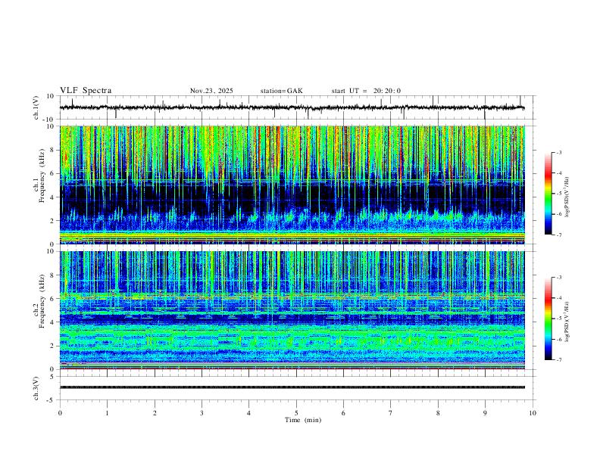This screenshot has height=463, width=600.
Task: Click the 'start UT = 20:20:0' text
Action: [x=366, y=91]
